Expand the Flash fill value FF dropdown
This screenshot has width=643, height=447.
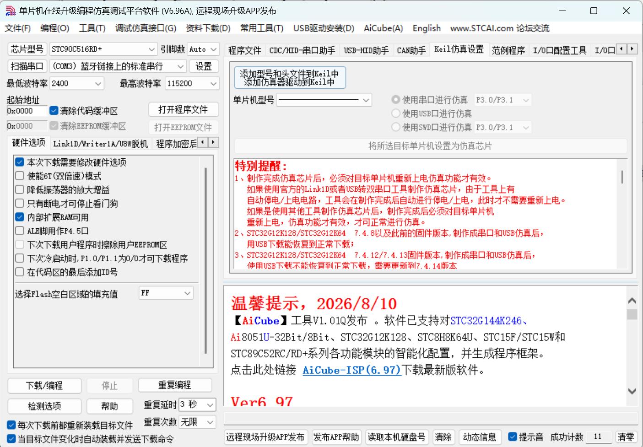[x=166, y=293]
